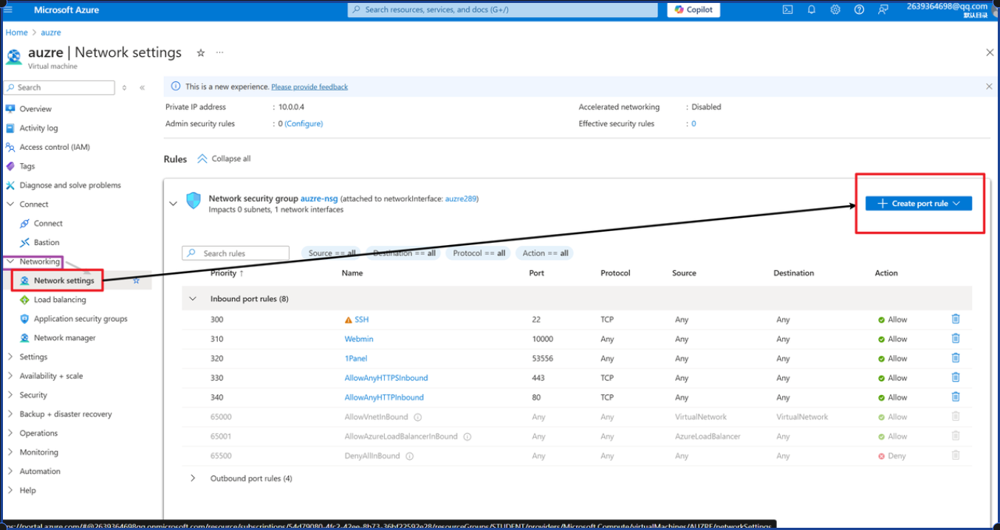Screen dimensions: 1000x530
Task: Open the Source == all filter
Action: pyautogui.click(x=332, y=253)
